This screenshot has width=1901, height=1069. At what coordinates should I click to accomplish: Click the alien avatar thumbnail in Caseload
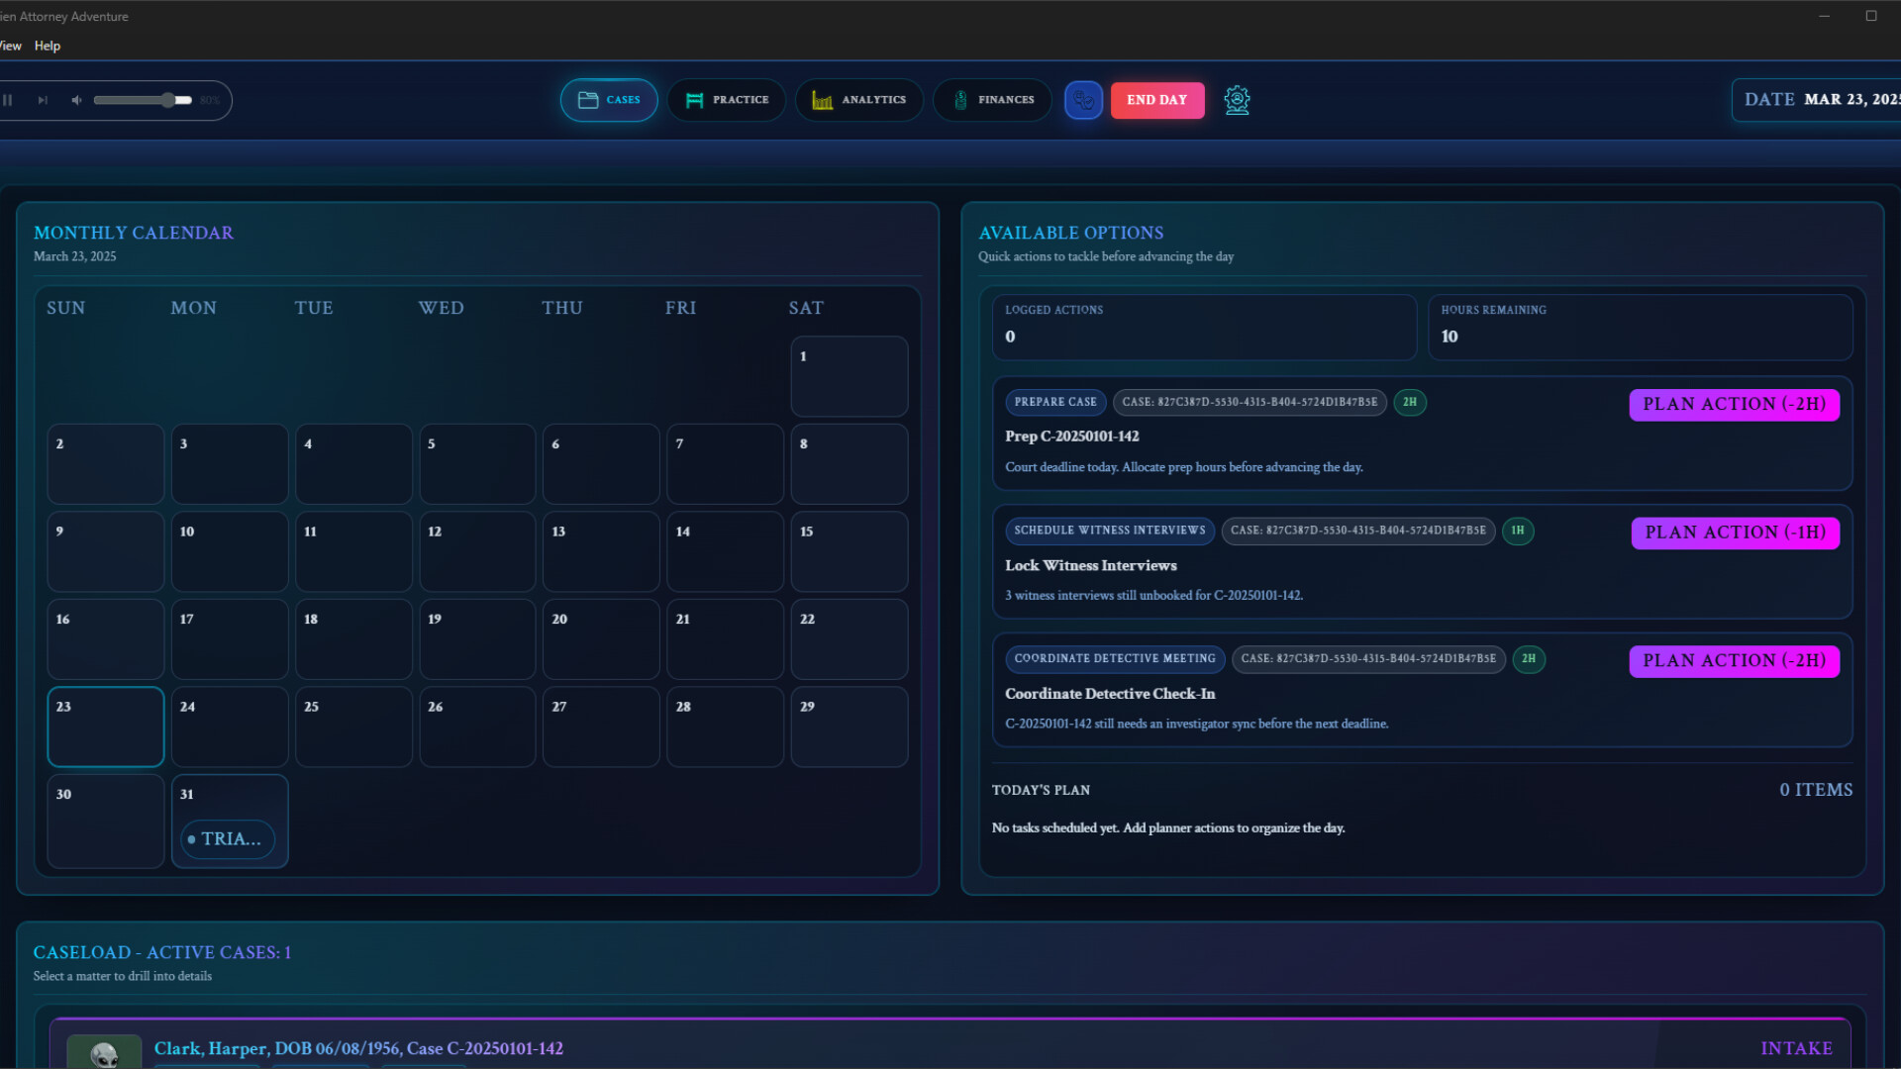pyautogui.click(x=105, y=1052)
